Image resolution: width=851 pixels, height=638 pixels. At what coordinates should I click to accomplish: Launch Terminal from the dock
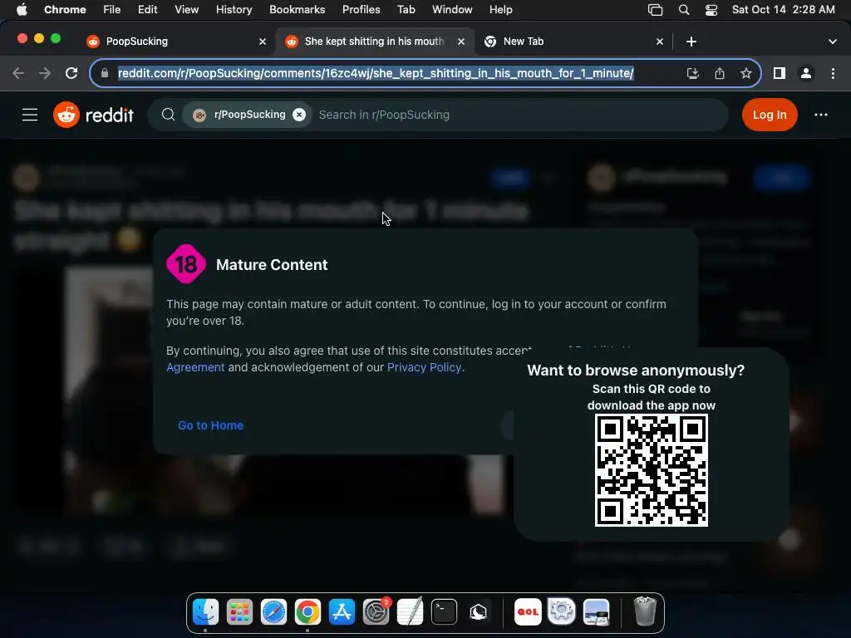pyautogui.click(x=444, y=612)
